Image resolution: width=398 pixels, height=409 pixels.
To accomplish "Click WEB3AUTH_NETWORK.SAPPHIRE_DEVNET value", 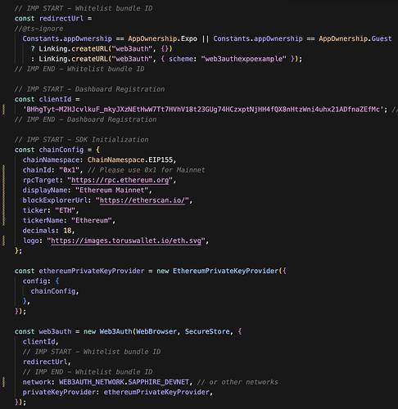I will pos(124,382).
